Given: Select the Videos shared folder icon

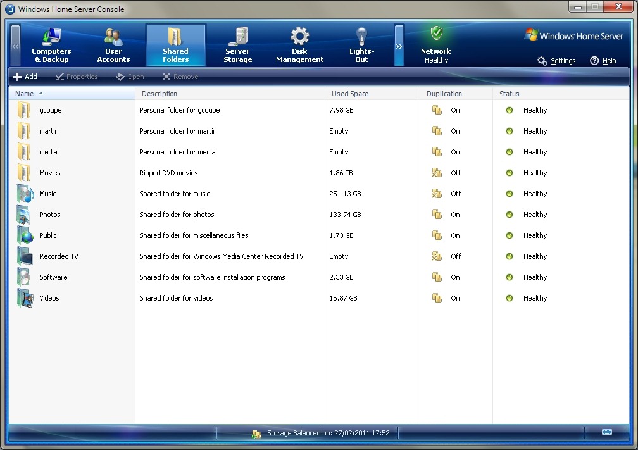Looking at the screenshot, I should click(25, 298).
